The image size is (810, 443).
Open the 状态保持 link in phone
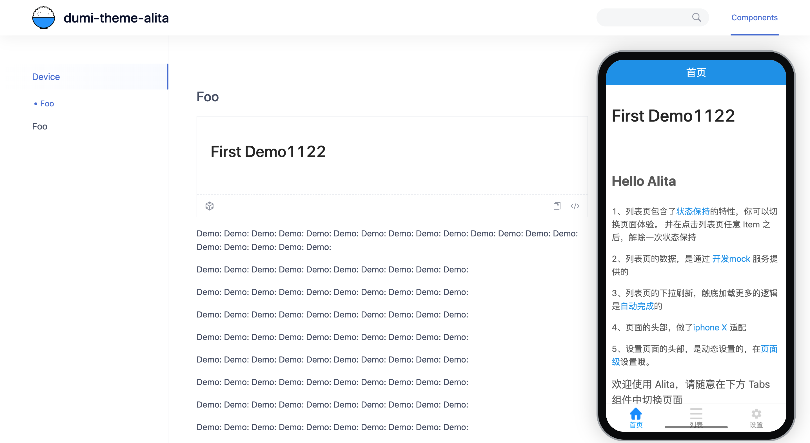(693, 211)
